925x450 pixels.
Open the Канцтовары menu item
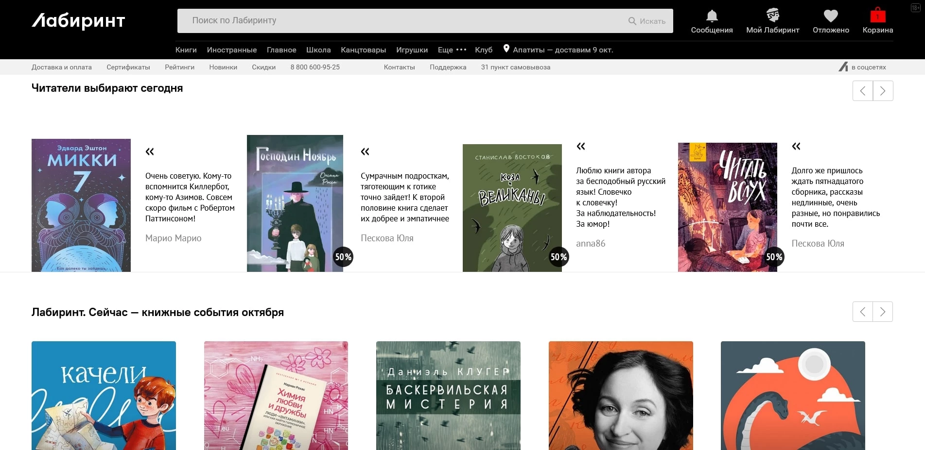pyautogui.click(x=363, y=50)
